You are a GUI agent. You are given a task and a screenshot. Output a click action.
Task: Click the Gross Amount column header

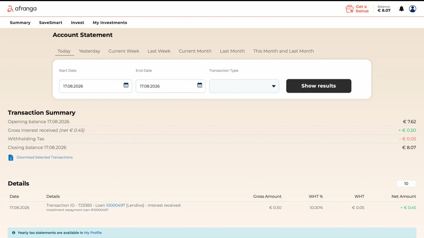(x=267, y=196)
